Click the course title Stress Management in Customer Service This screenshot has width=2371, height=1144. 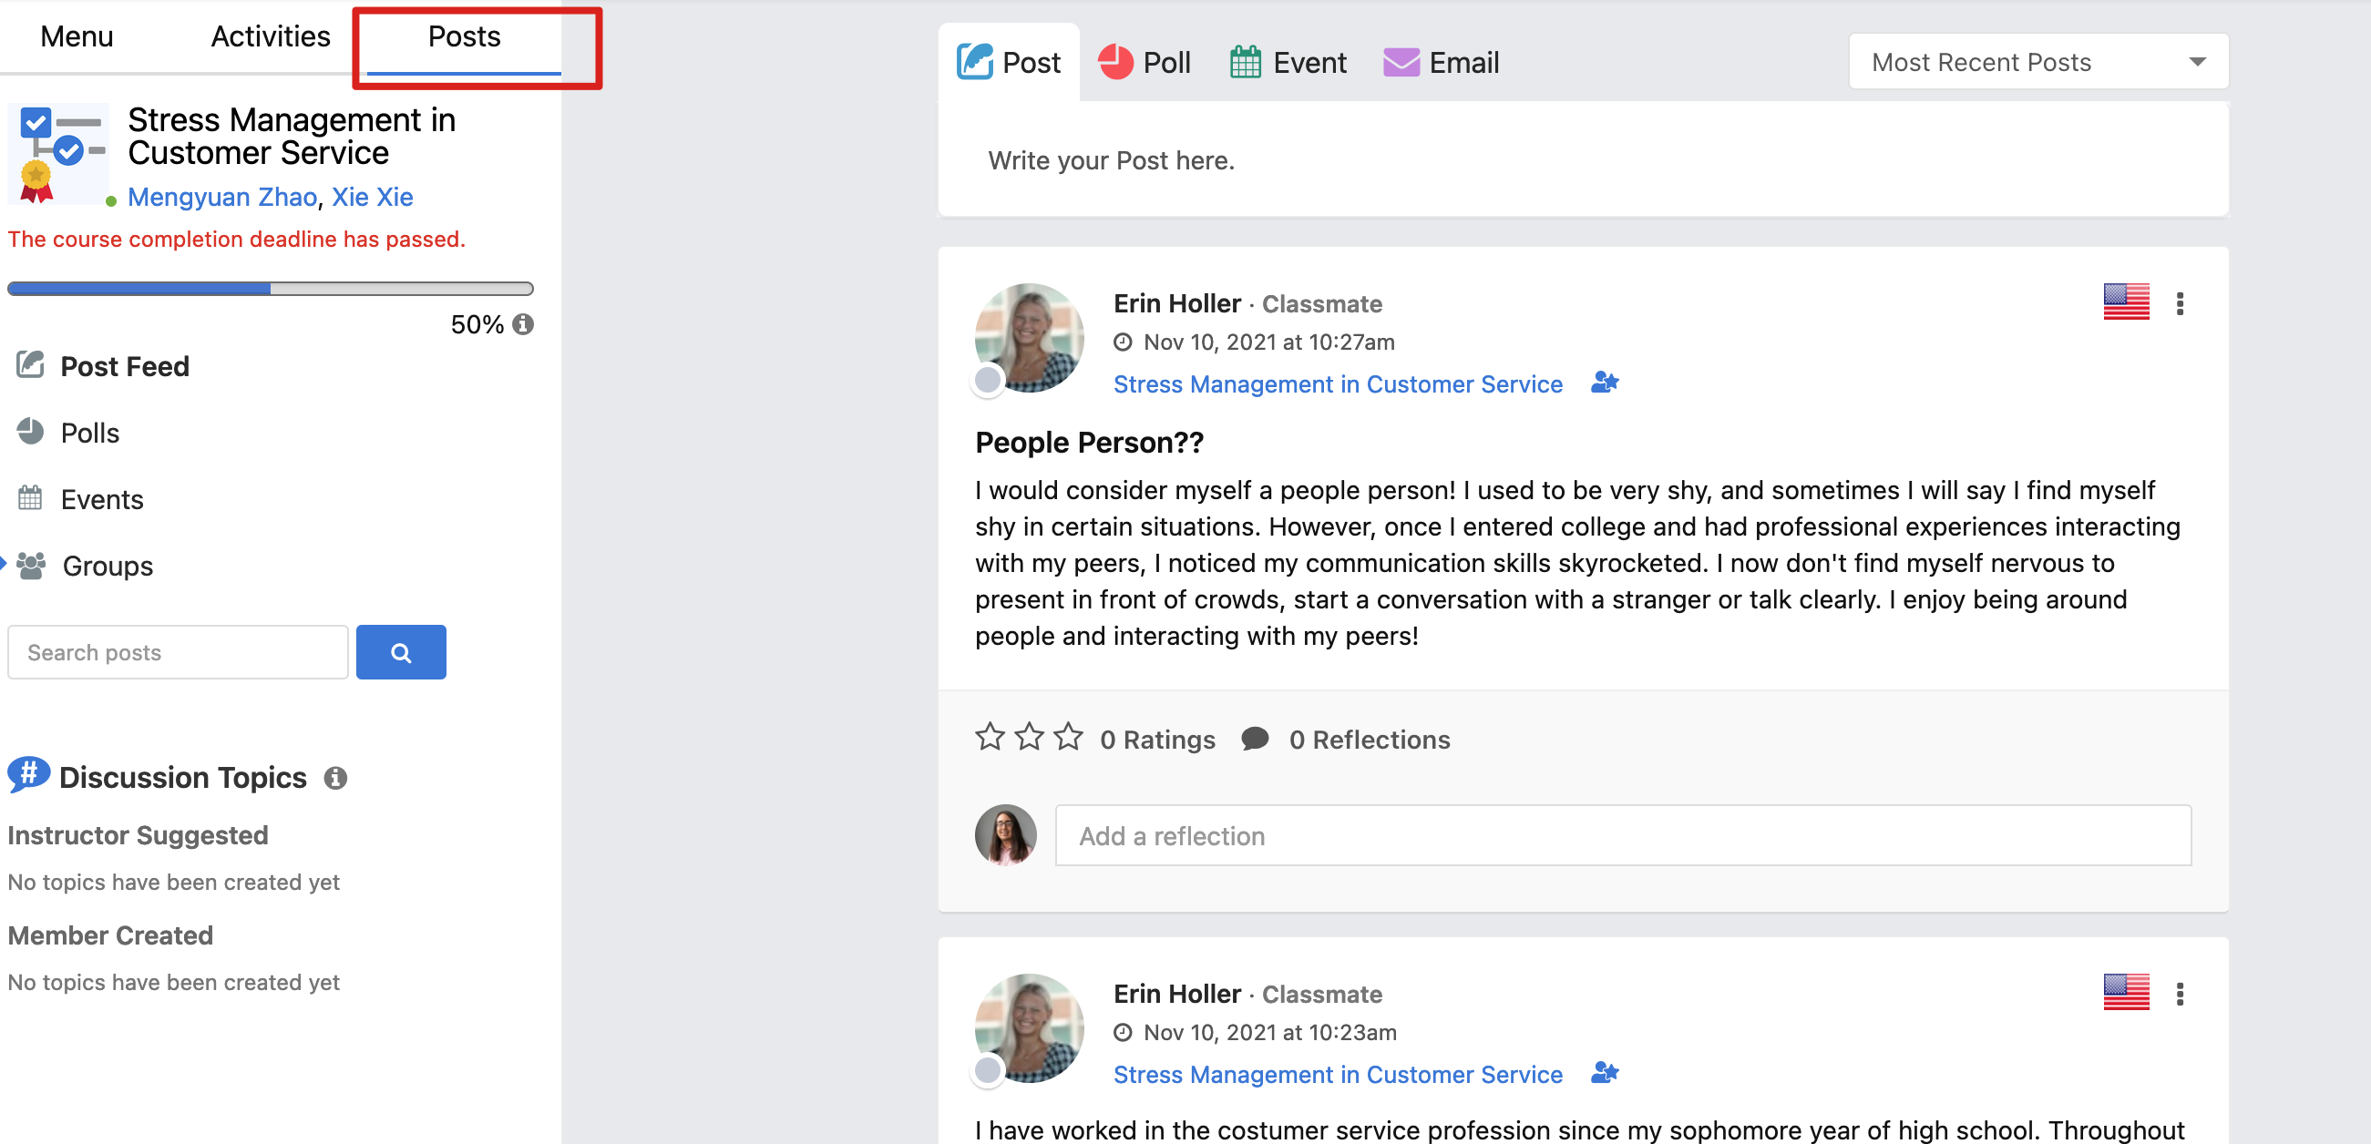[x=291, y=137]
